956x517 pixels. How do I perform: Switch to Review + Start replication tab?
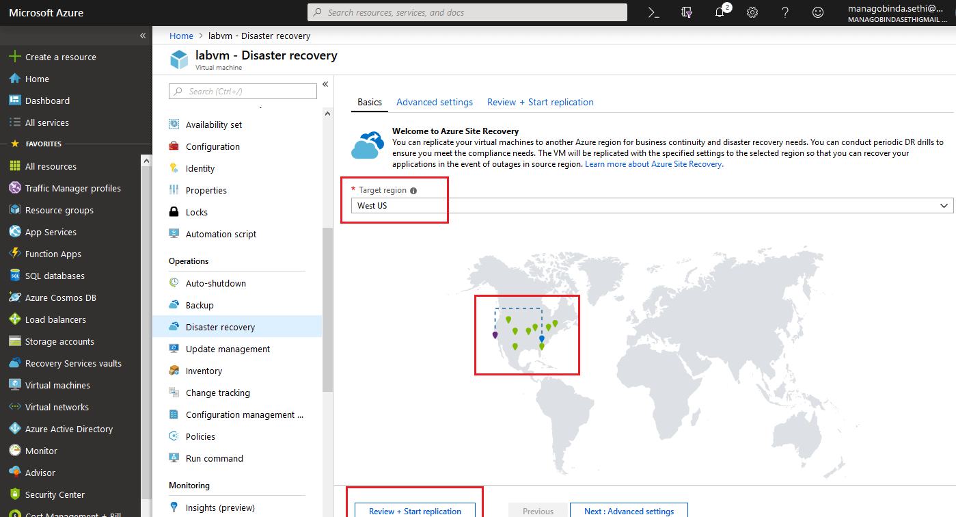(541, 102)
